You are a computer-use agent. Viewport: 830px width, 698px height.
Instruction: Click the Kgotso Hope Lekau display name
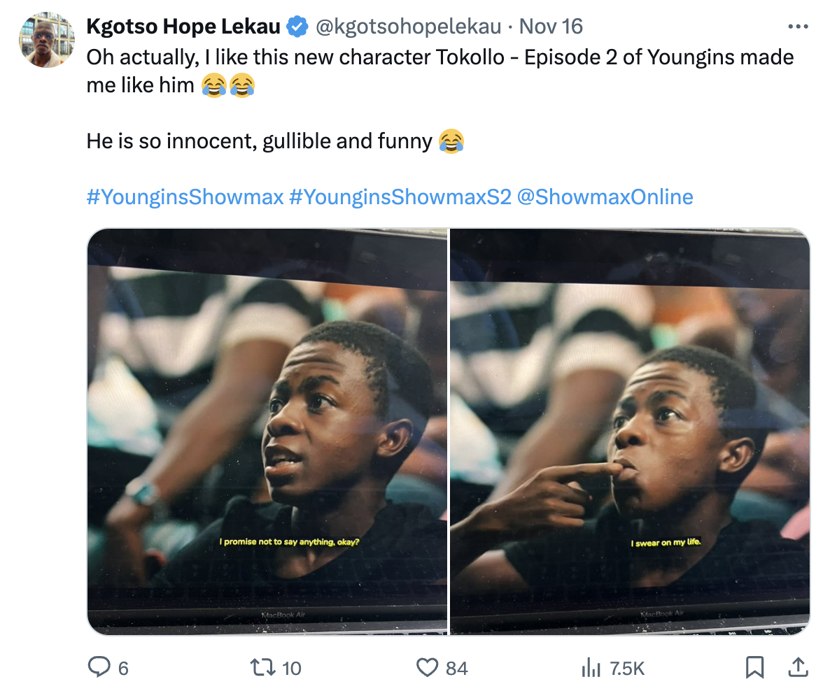click(x=183, y=27)
